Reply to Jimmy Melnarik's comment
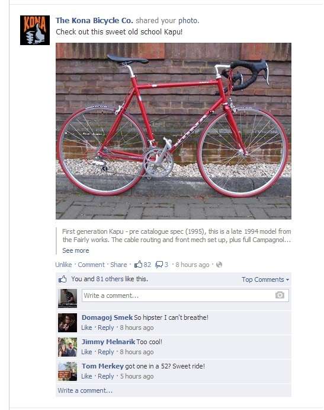 click(x=106, y=352)
